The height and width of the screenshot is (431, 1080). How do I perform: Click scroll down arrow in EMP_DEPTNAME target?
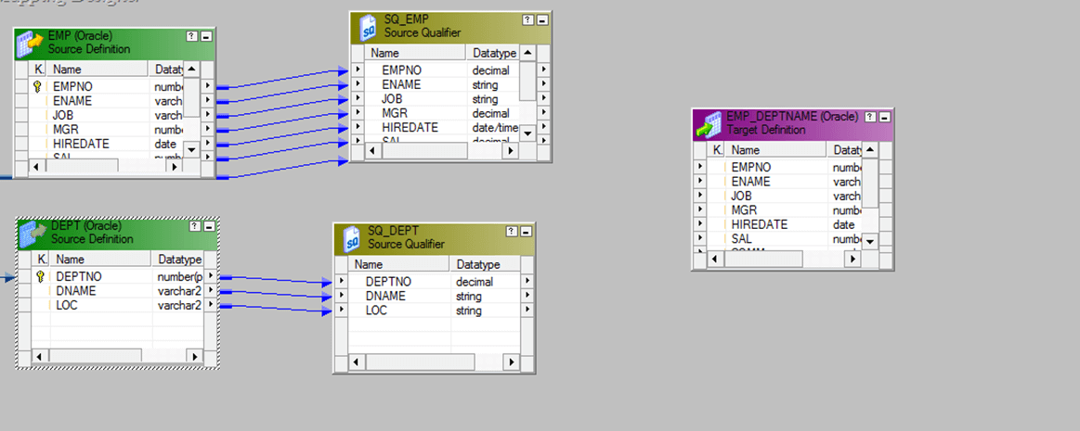(x=870, y=241)
